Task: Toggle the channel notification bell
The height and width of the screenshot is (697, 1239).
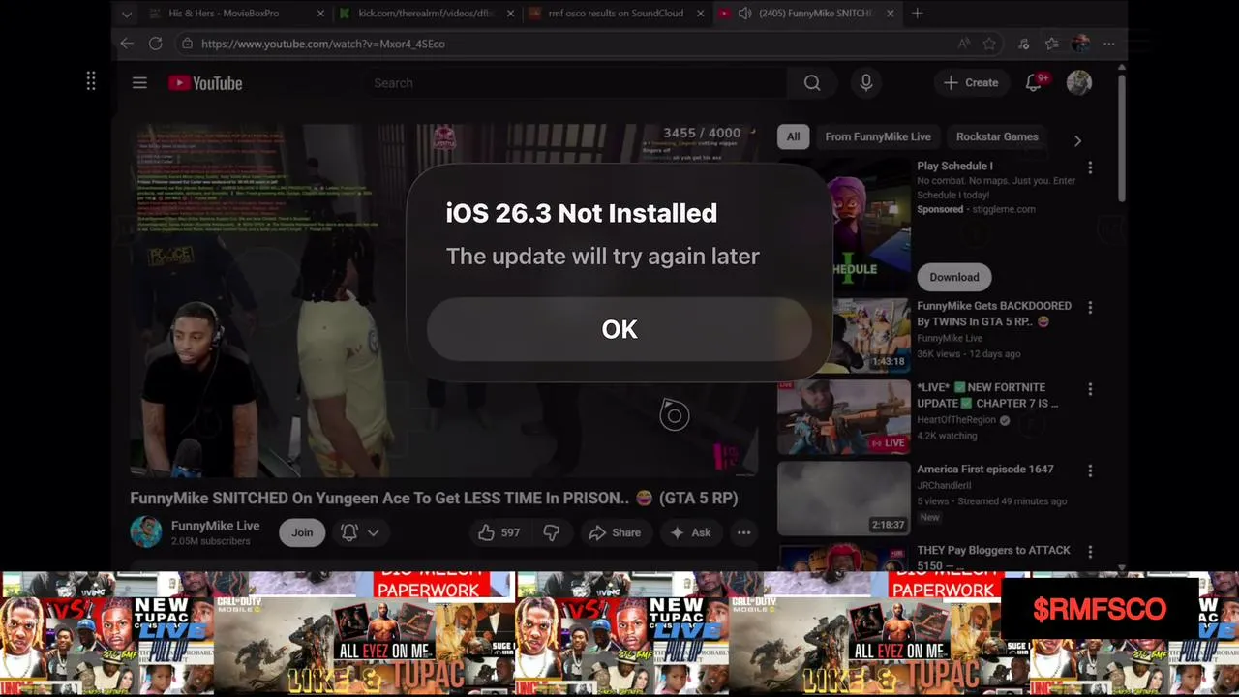Action: tap(349, 532)
